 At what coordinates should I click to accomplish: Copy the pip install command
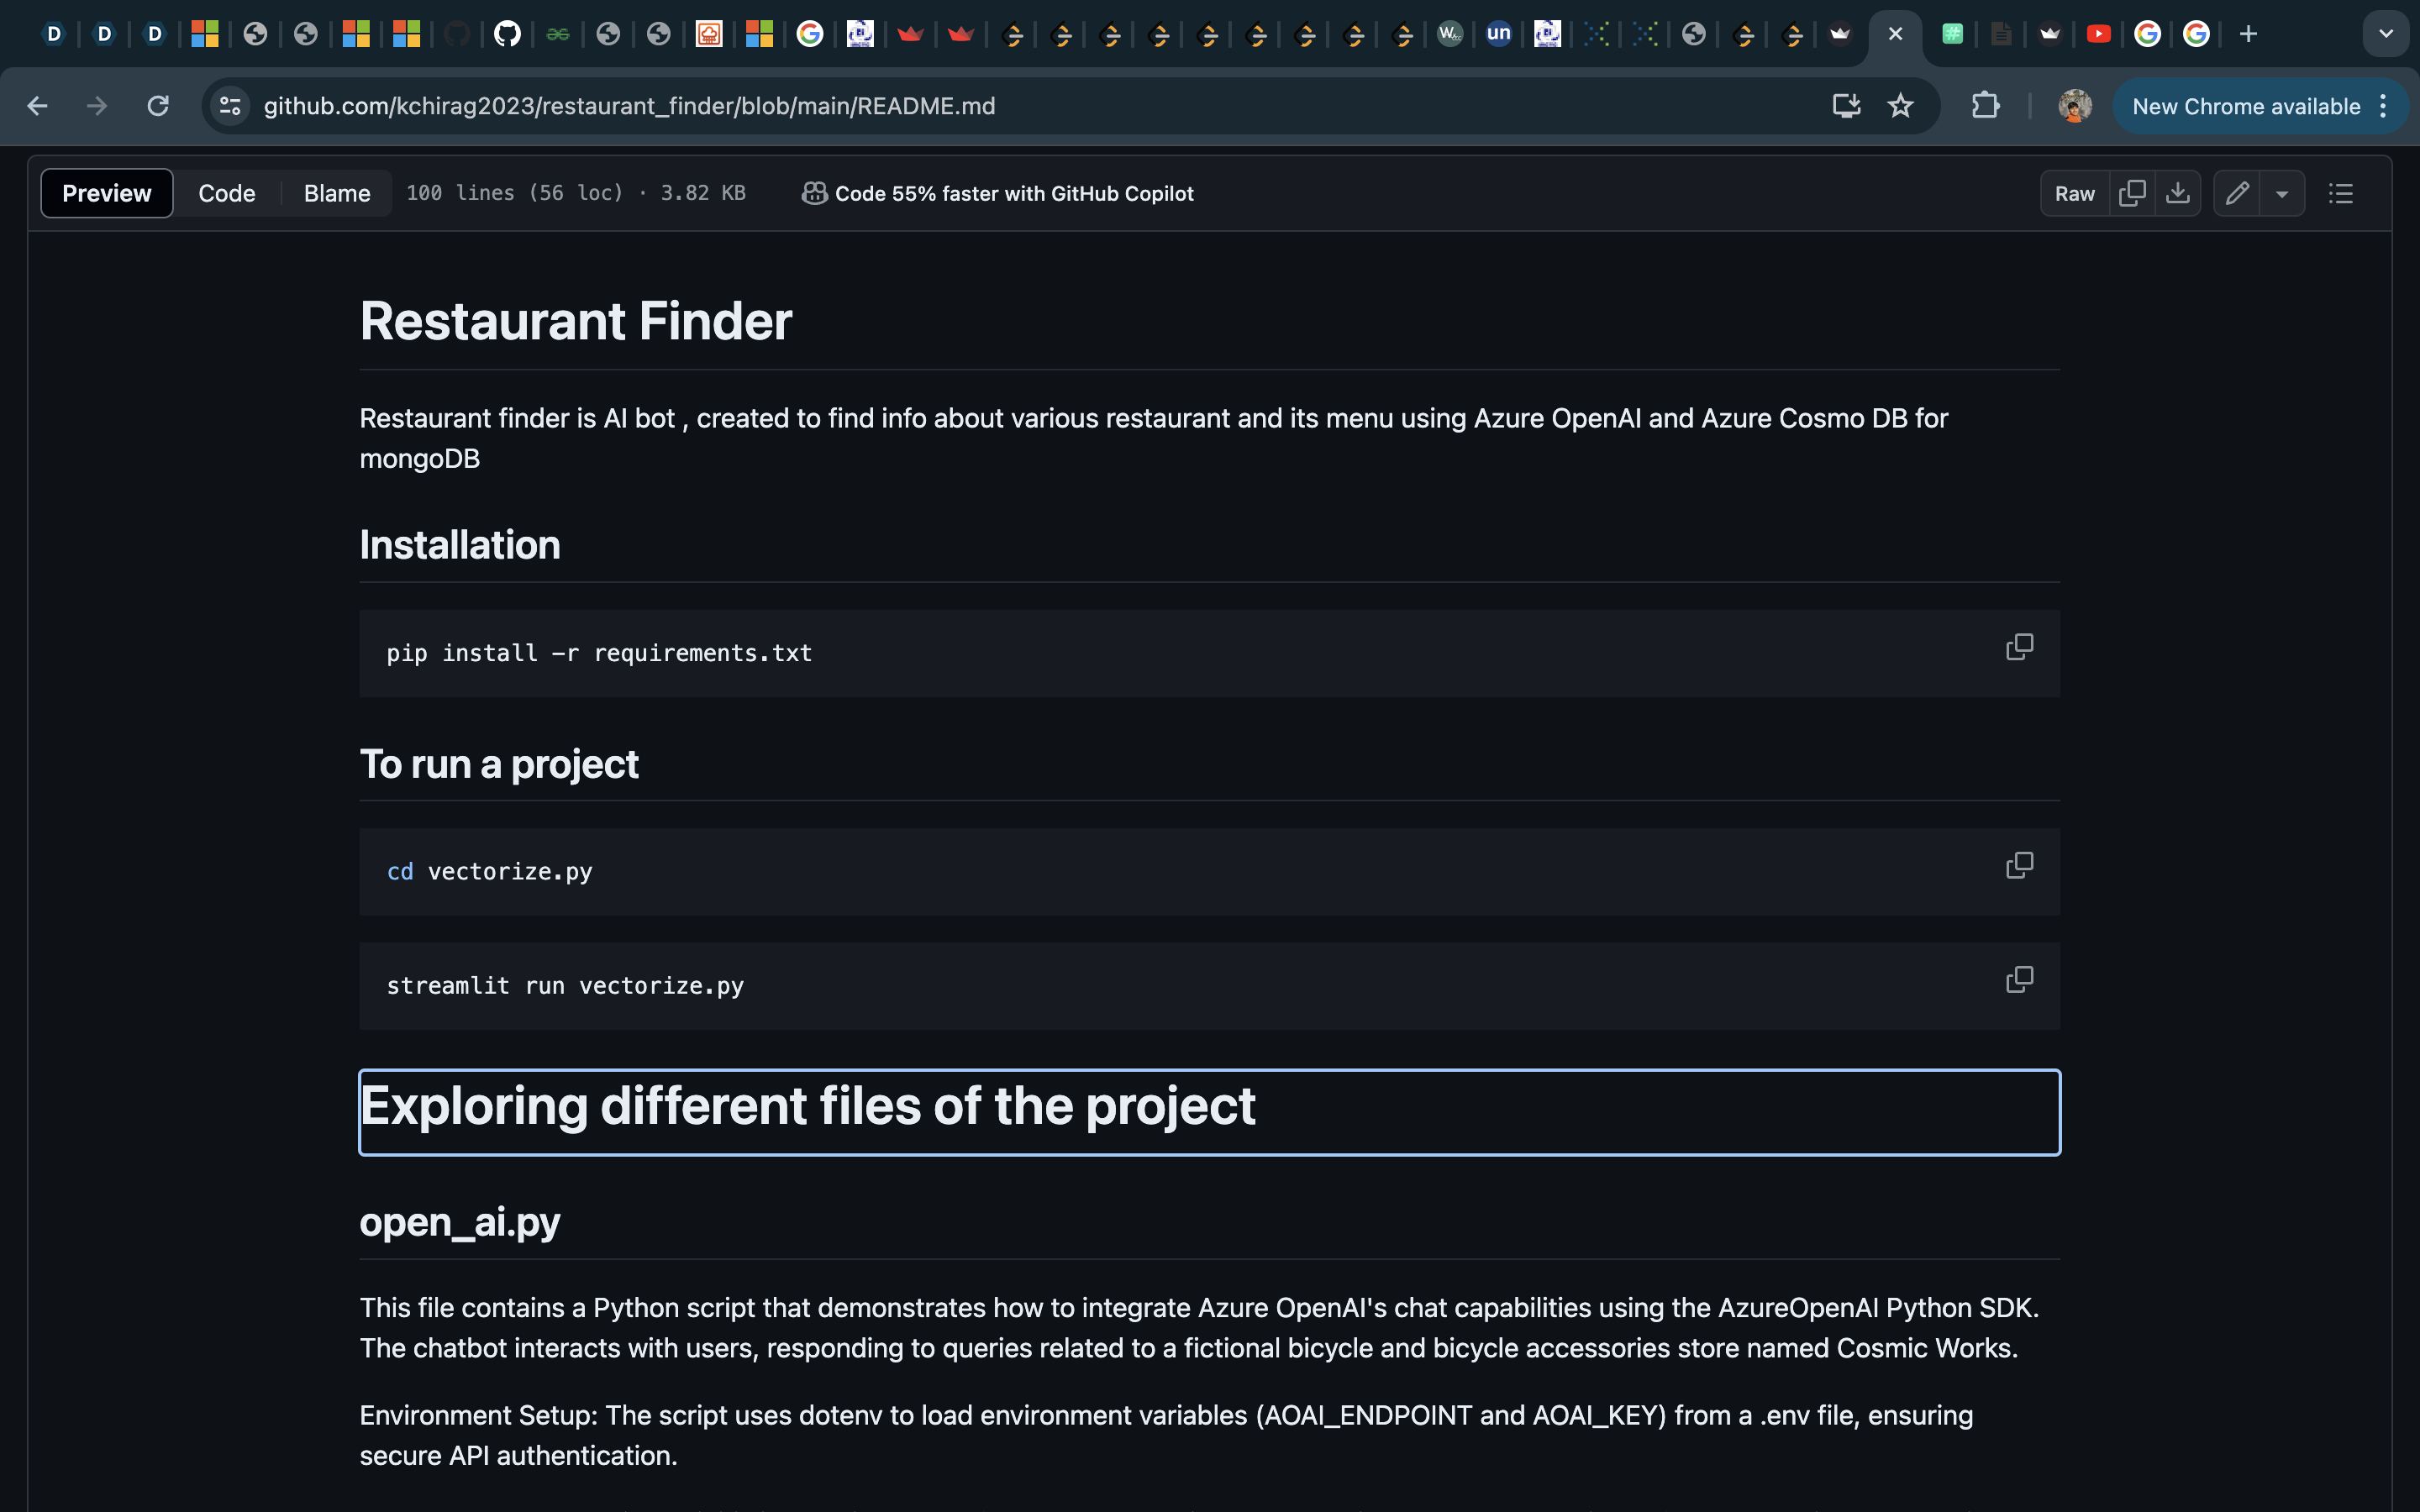[2019, 647]
